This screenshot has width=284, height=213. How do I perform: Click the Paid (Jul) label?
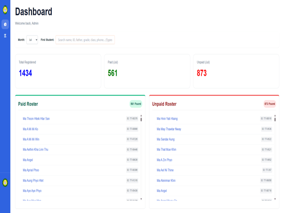point(113,62)
